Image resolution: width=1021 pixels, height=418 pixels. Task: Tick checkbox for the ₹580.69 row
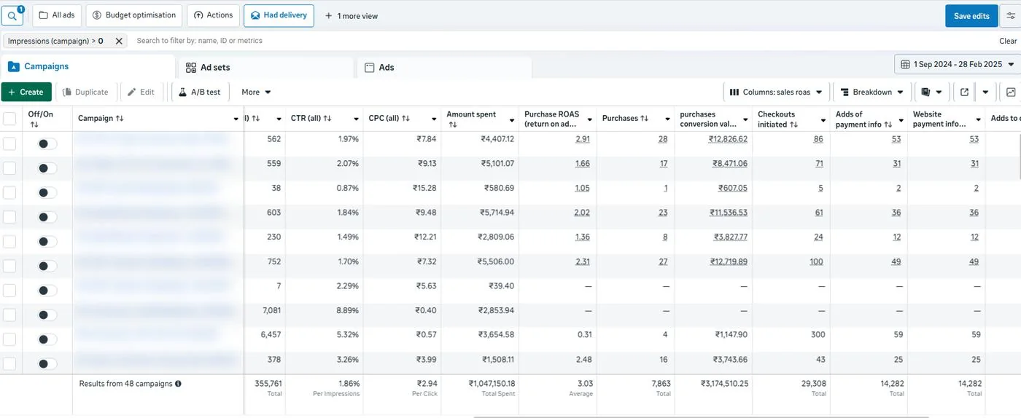click(x=9, y=193)
